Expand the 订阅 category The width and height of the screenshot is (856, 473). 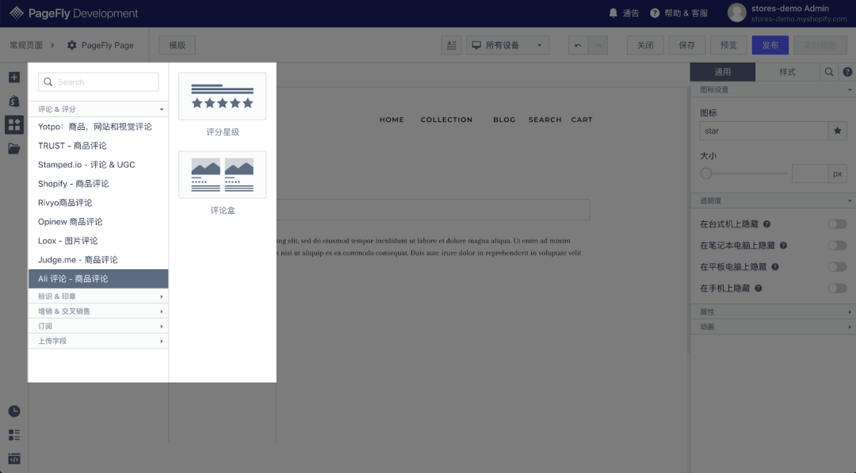pyautogui.click(x=98, y=326)
